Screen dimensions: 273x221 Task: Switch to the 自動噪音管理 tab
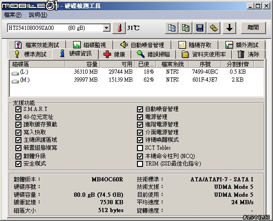(x=142, y=45)
